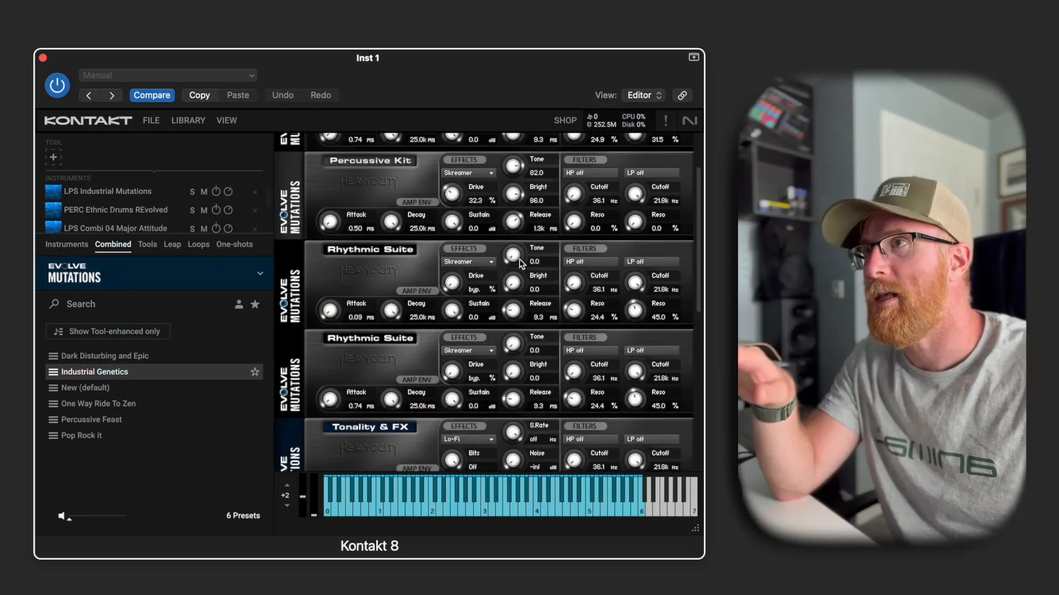Click the Native Instruments NI logo
This screenshot has height=595, width=1059.
coord(689,121)
